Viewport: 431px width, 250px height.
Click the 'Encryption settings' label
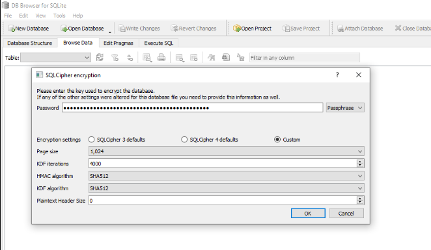[x=59, y=140]
